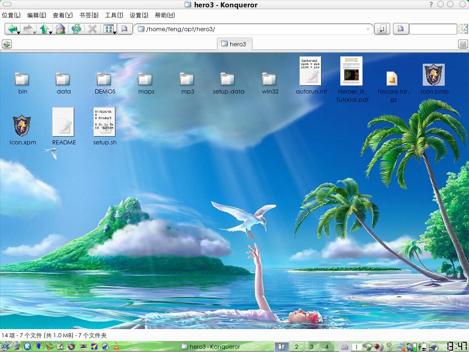The image size is (469, 352).
Task: Open the Home folder toolbar icon
Action: pyautogui.click(x=60, y=29)
